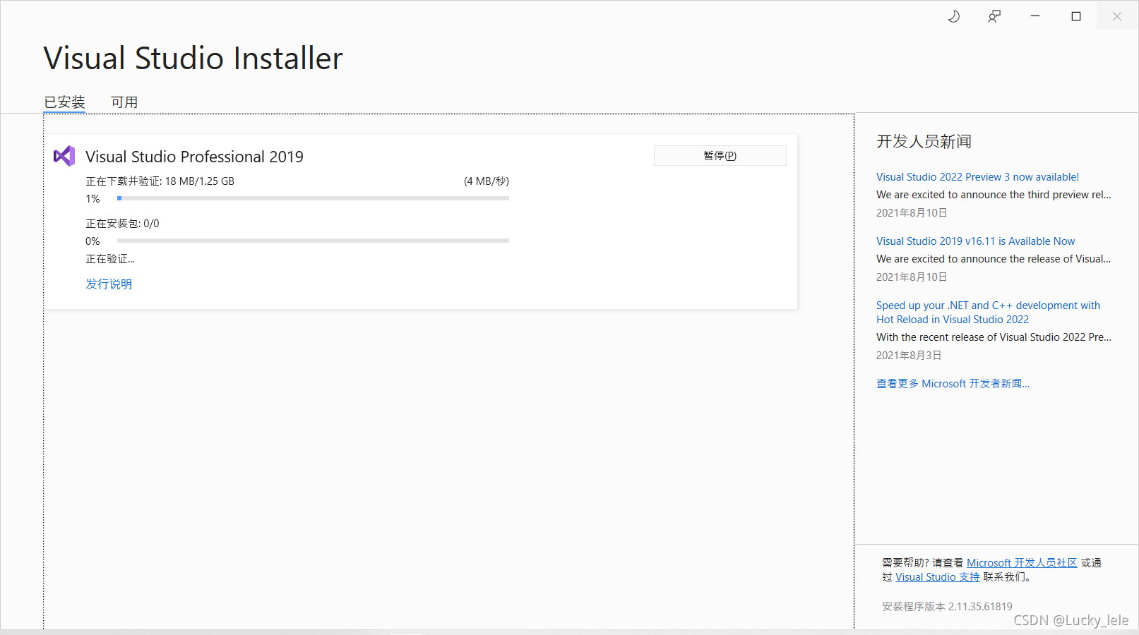Minimize the installer window
Screen dimensions: 1139x635
(x=1035, y=16)
